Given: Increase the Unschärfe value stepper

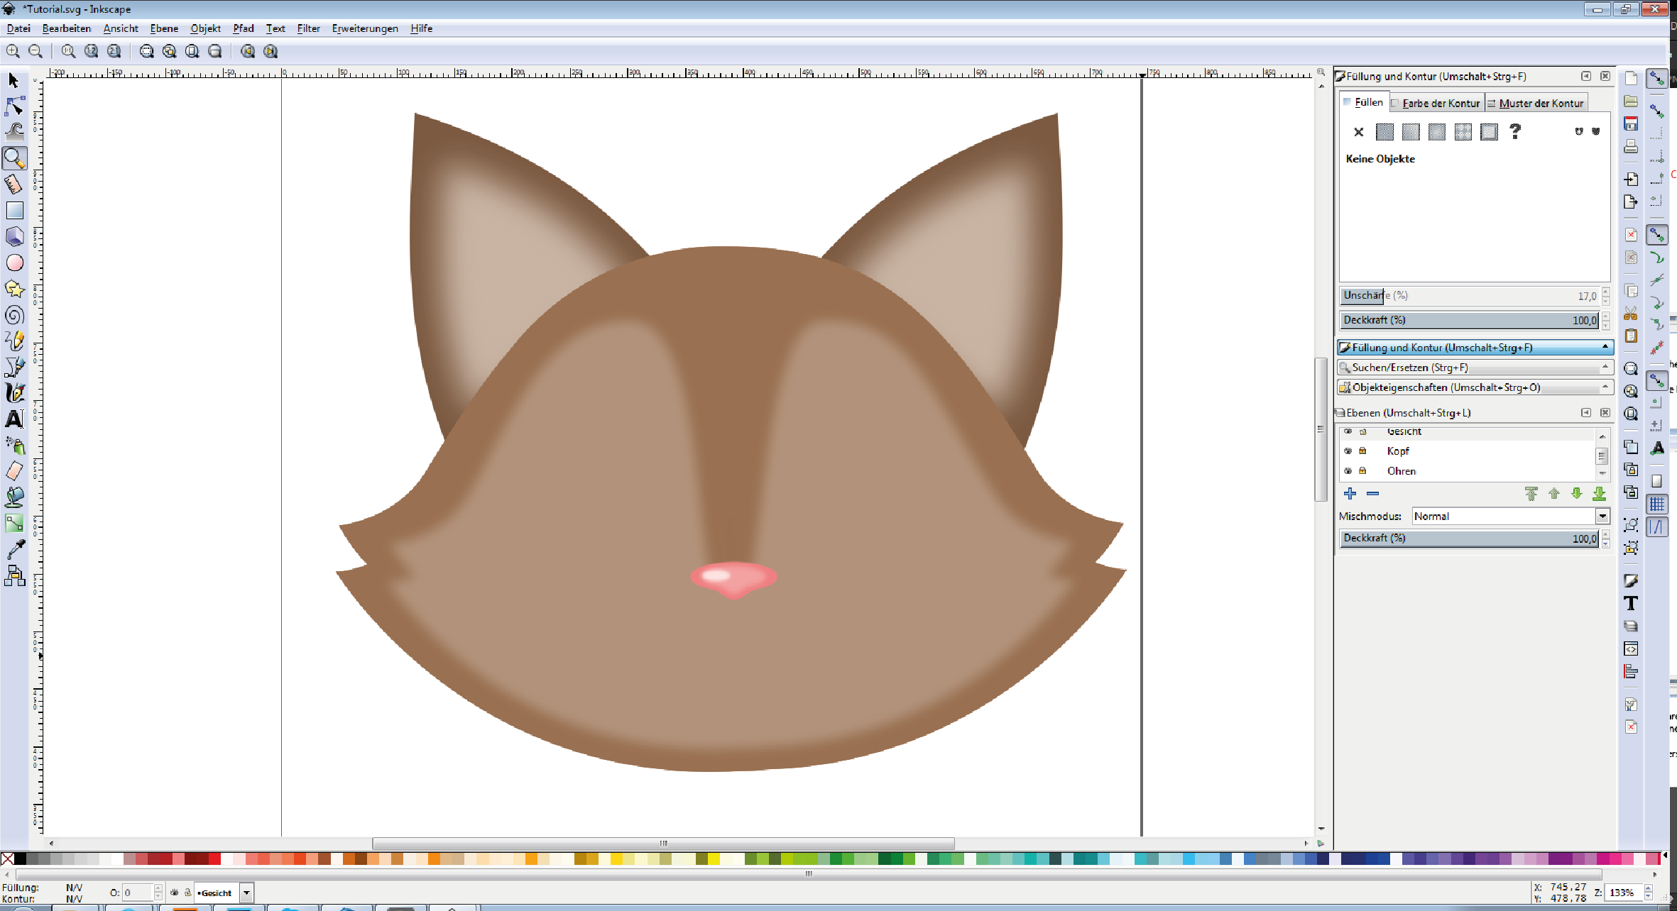Looking at the screenshot, I should tap(1605, 291).
